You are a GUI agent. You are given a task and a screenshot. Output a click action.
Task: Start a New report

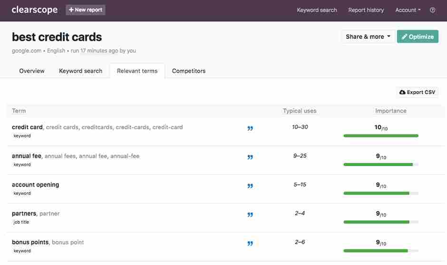[86, 10]
